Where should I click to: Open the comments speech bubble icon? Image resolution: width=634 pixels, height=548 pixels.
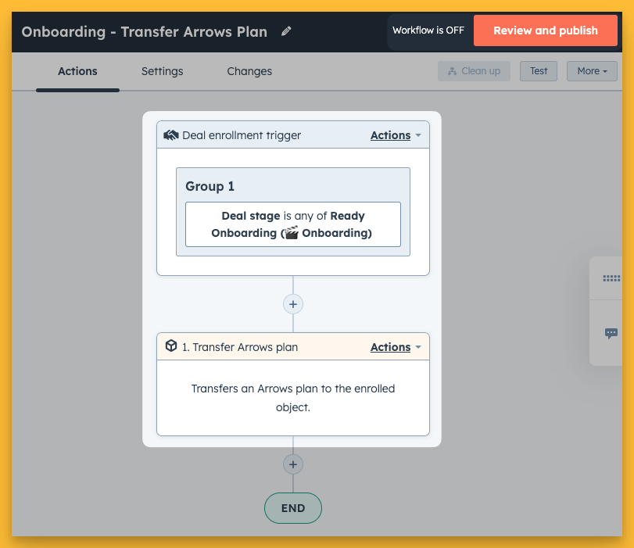click(611, 333)
